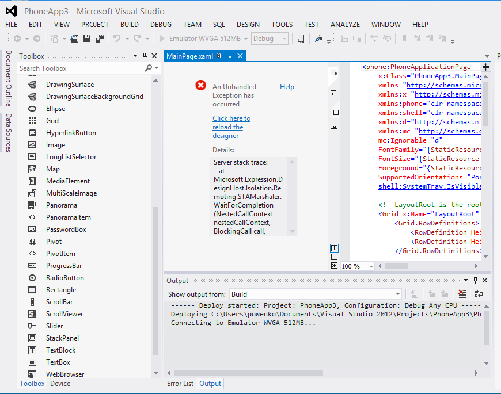
Task: Open the Toolbox window position dropdown arrow
Action: [135, 56]
